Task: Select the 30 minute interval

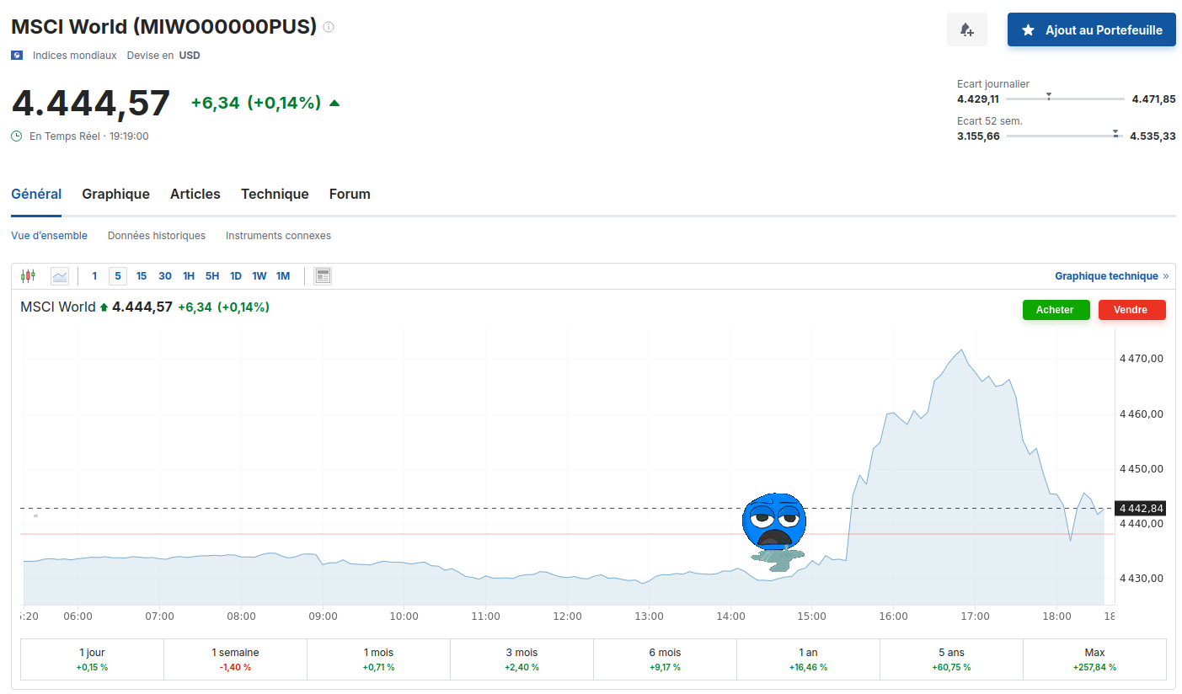Action: point(165,276)
